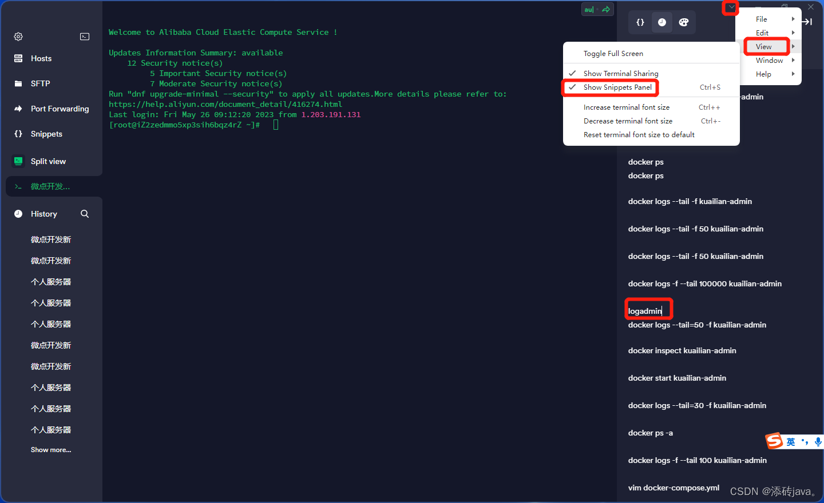Expand the File menu

tap(761, 19)
